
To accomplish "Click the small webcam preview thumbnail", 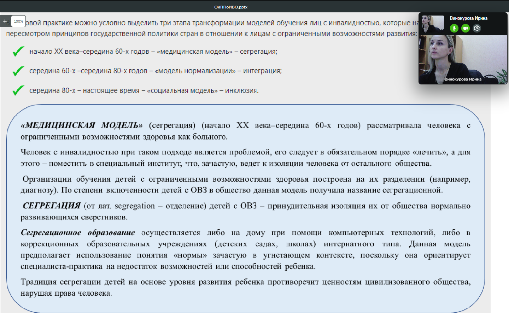I will (432, 24).
